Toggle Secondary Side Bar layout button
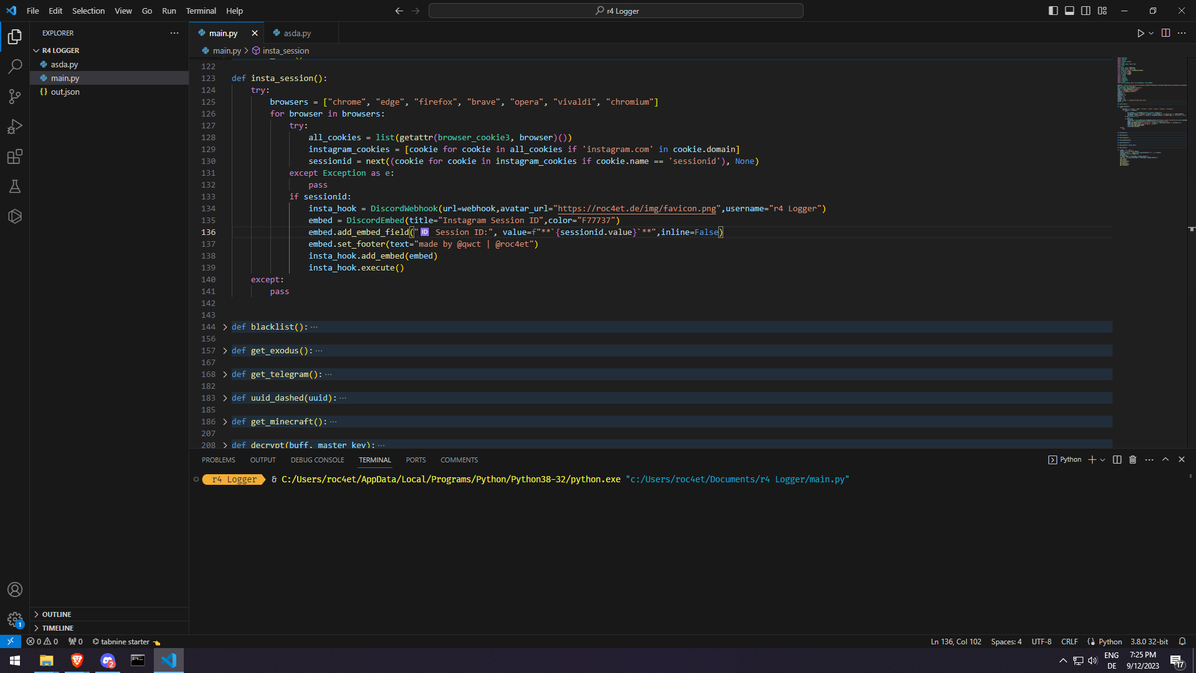1196x673 pixels. pyautogui.click(x=1086, y=11)
